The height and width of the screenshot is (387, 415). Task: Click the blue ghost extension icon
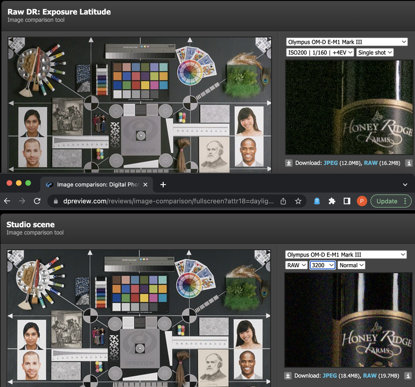click(x=317, y=201)
